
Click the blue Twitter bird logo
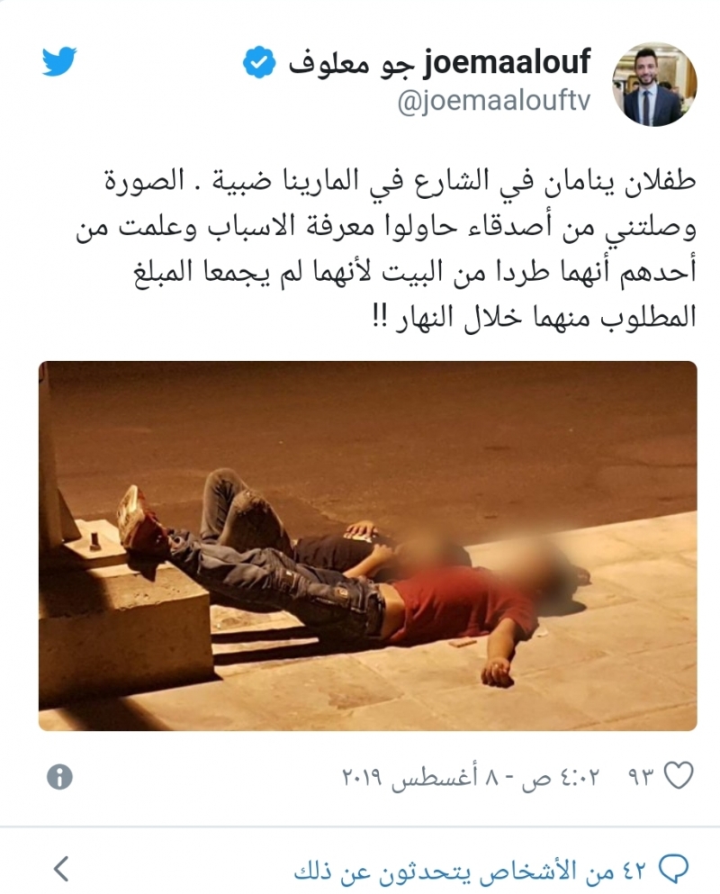(x=58, y=61)
